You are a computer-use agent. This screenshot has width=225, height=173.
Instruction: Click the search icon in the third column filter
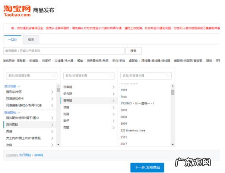tap(168, 75)
